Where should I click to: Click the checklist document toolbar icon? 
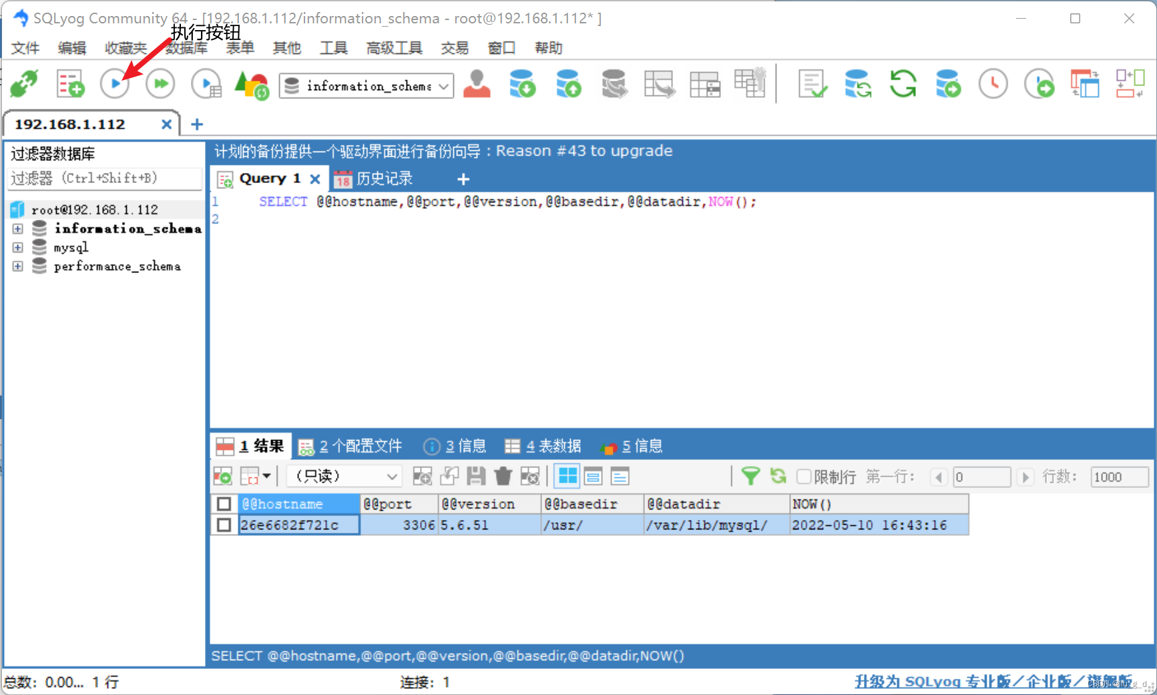(x=813, y=84)
